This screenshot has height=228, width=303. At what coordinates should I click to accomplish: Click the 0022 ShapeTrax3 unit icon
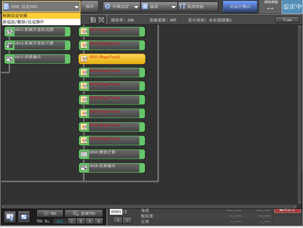(84, 45)
